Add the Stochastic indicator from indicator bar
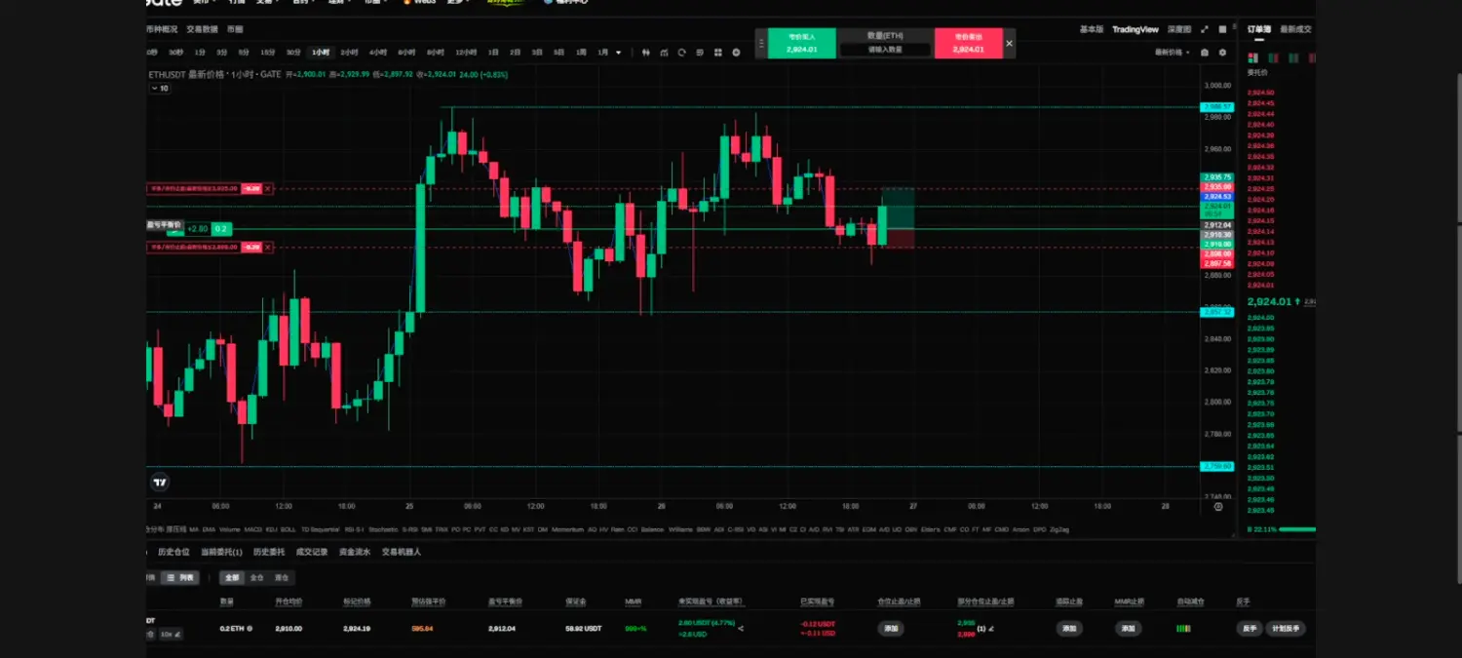Viewport: 1462px width, 658px height. [383, 529]
